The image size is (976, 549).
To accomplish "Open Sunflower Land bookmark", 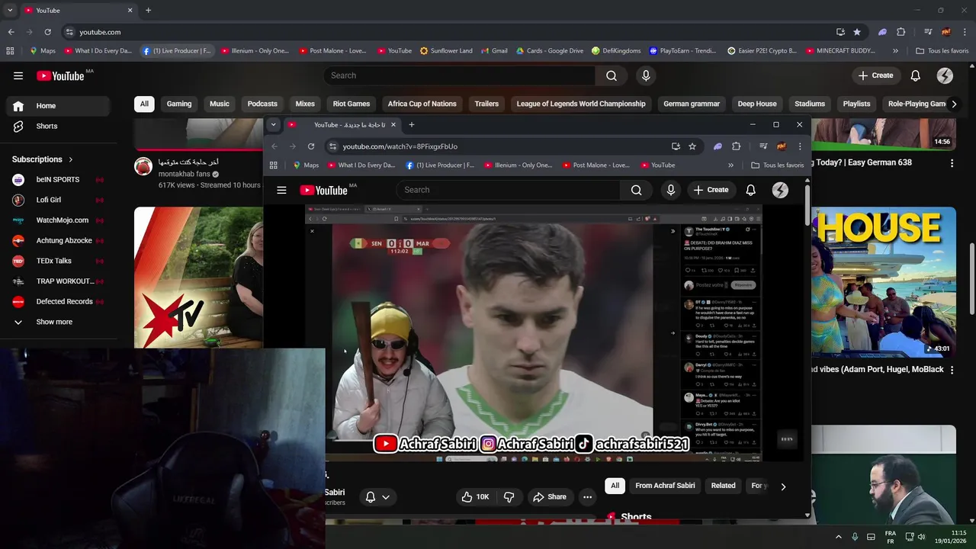I will pos(446,51).
